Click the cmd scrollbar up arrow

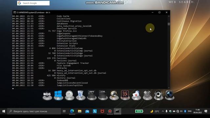169,16
